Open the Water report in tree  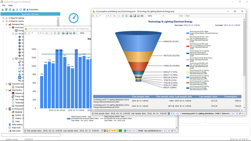[18, 121]
